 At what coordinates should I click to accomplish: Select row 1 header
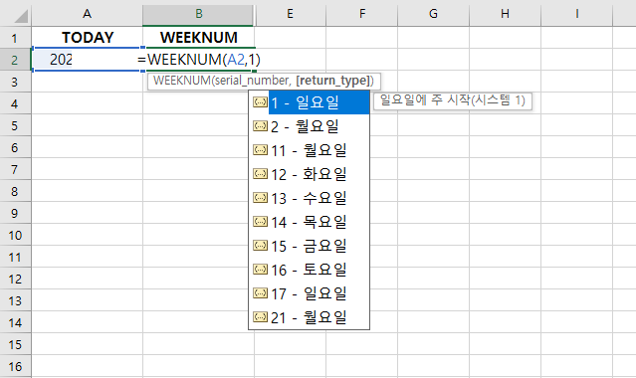click(15, 38)
